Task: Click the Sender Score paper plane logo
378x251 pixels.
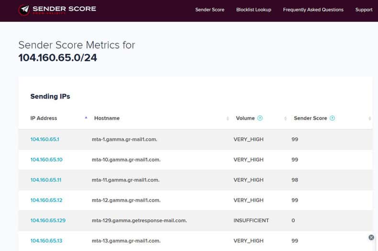Action: point(24,10)
